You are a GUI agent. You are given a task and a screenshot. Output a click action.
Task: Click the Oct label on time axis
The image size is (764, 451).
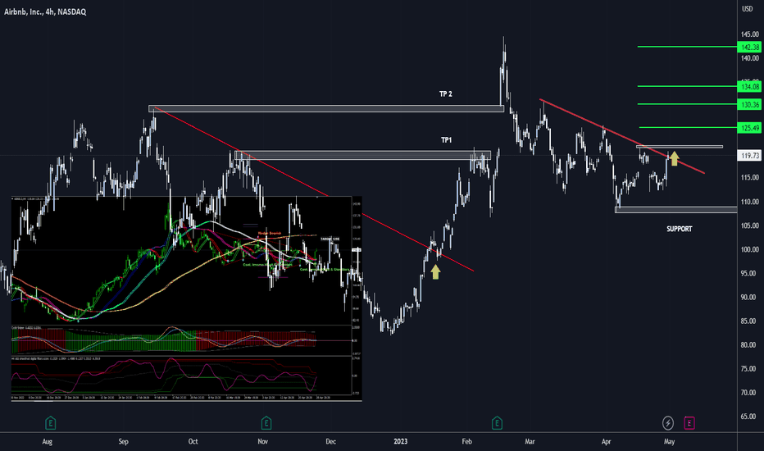(193, 442)
